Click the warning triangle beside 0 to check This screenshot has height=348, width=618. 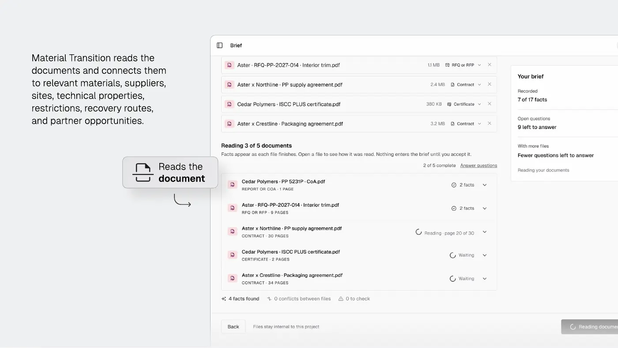coord(341,299)
